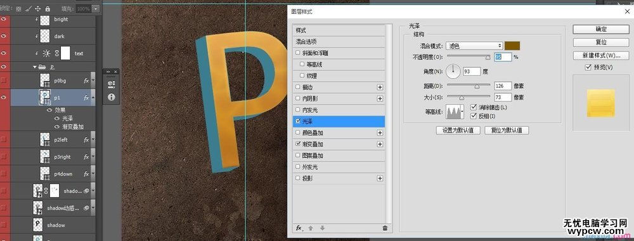Select the 图案叠加 pattern overlay row

(339, 155)
